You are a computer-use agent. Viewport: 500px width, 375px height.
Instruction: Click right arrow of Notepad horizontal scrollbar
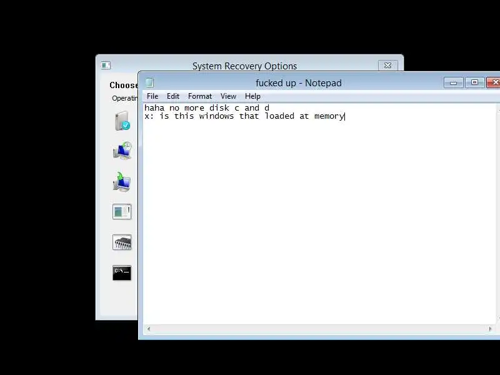tap(490, 329)
